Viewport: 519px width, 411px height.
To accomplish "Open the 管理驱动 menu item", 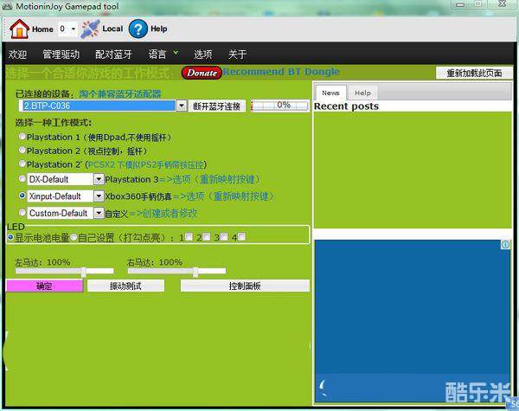I will pos(61,54).
